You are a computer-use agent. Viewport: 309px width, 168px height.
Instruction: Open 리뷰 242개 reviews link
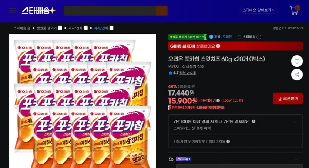tap(188, 73)
